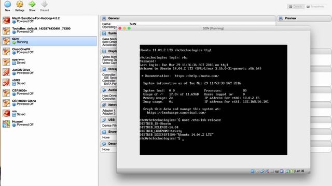
Task: Click the USB section icon
Action: 104,120
